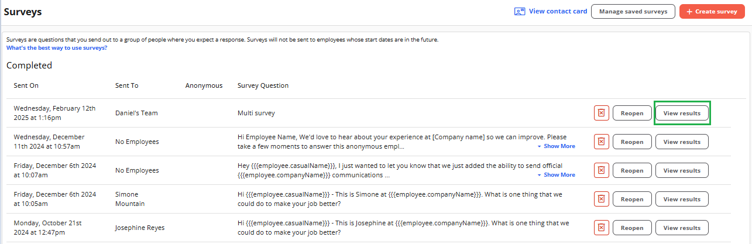Expand Show More on the December 11th survey
Image resolution: width=752 pixels, height=244 pixels.
coord(556,146)
